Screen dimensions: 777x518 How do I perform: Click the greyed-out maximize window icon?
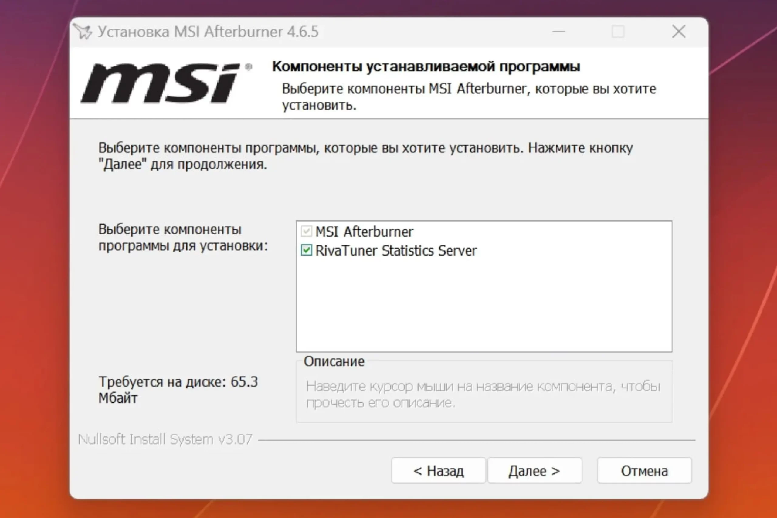coord(618,32)
